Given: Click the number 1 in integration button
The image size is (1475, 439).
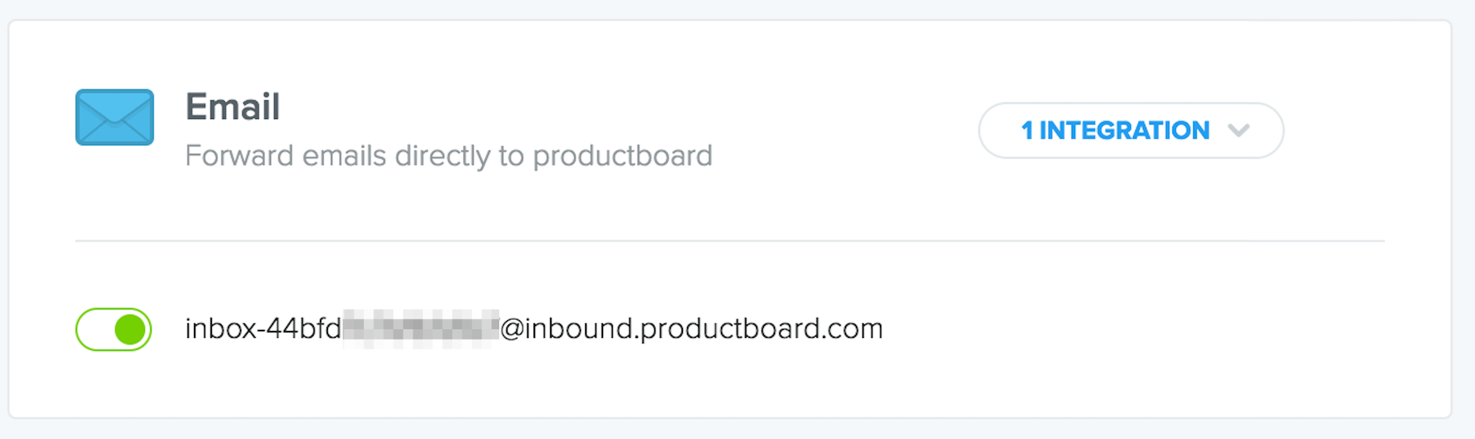Looking at the screenshot, I should [x=1027, y=131].
